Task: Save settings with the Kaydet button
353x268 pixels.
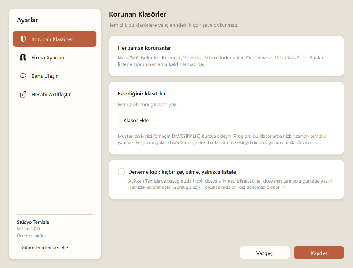Action: tap(319, 253)
